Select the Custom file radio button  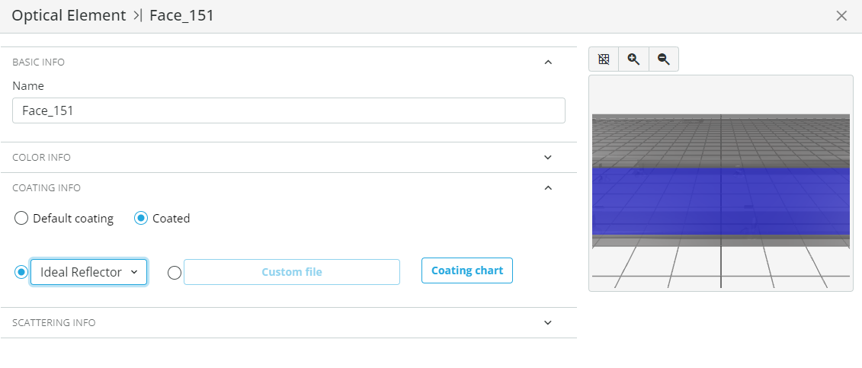coord(175,273)
